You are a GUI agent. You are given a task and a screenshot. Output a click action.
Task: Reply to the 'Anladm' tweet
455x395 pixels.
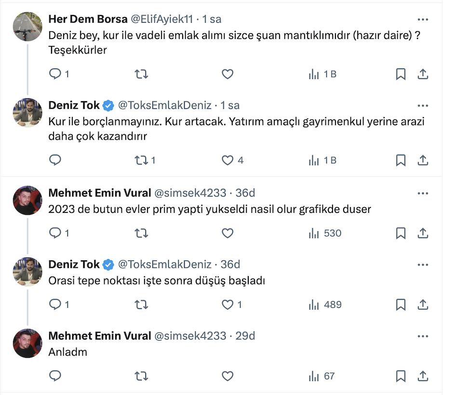click(x=55, y=376)
